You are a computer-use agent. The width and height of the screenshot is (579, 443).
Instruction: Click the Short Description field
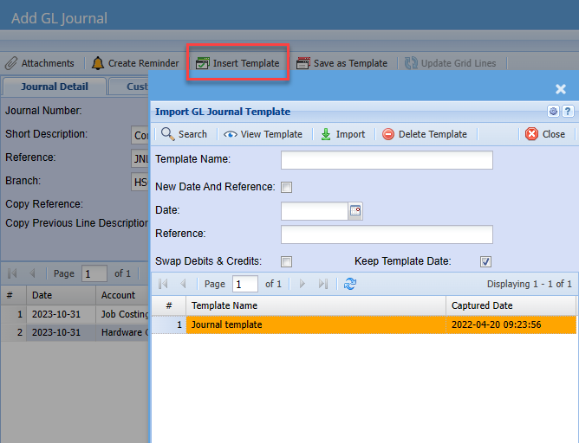click(x=140, y=135)
